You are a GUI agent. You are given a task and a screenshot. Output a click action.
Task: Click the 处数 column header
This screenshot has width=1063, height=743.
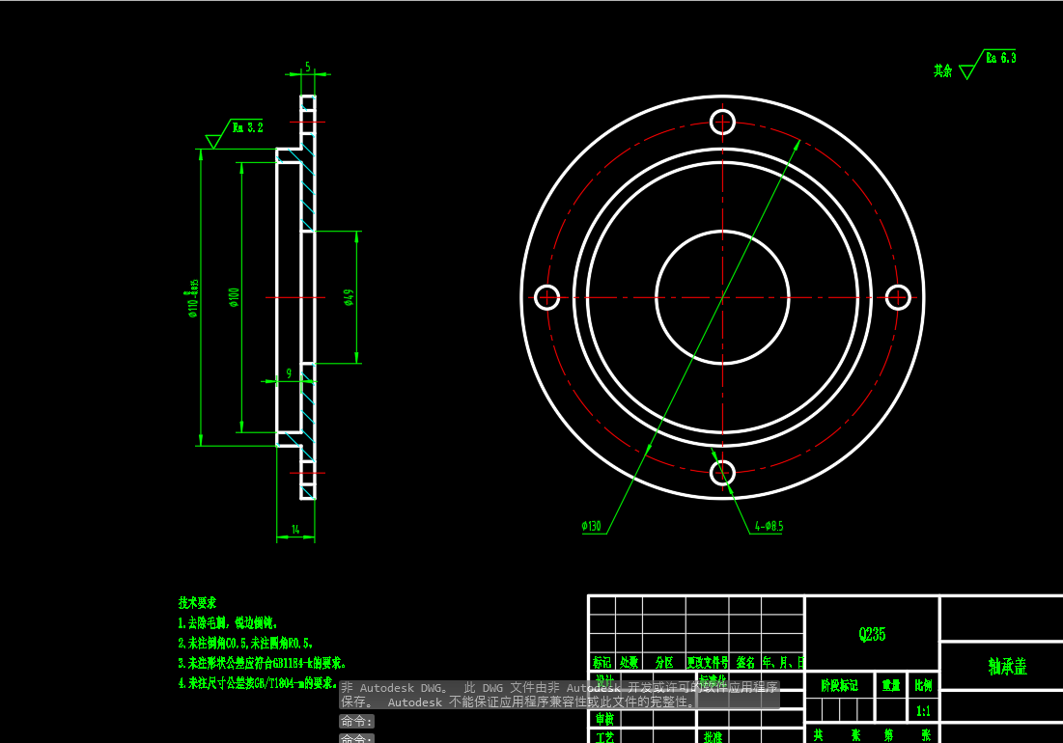click(629, 662)
